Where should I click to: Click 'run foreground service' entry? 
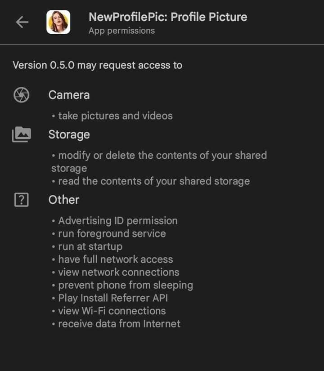click(x=112, y=233)
